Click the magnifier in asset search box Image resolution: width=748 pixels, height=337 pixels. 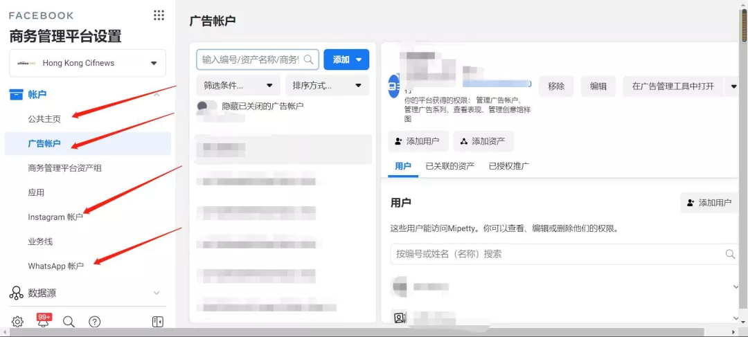point(309,60)
